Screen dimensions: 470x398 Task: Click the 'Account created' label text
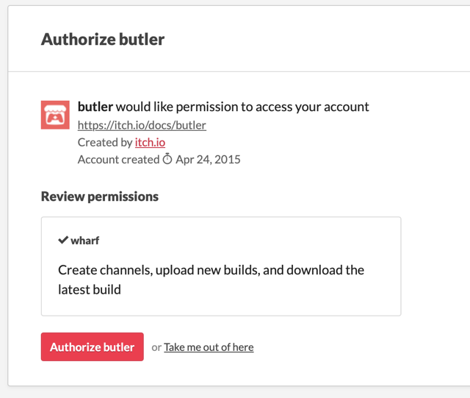click(x=118, y=160)
